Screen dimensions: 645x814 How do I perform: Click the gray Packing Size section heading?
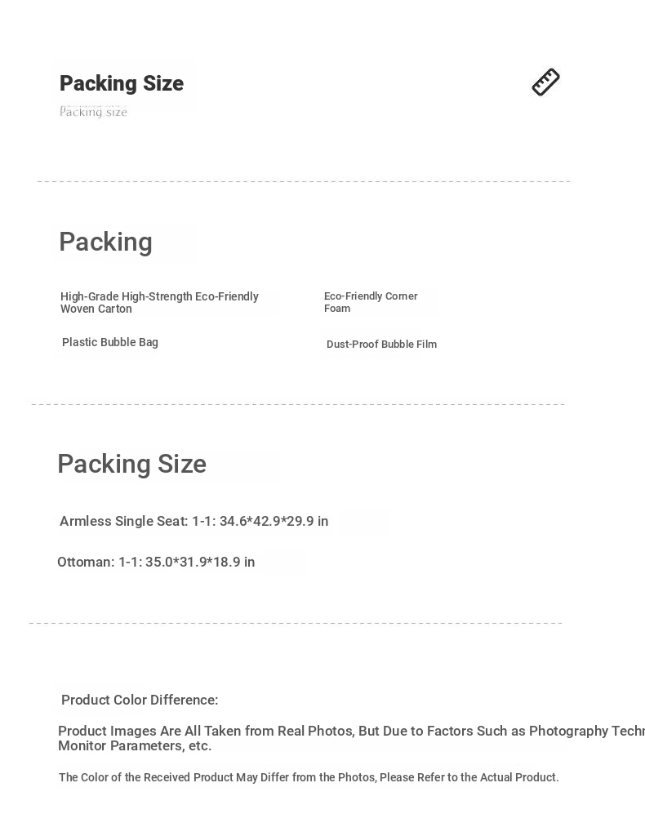click(x=132, y=464)
